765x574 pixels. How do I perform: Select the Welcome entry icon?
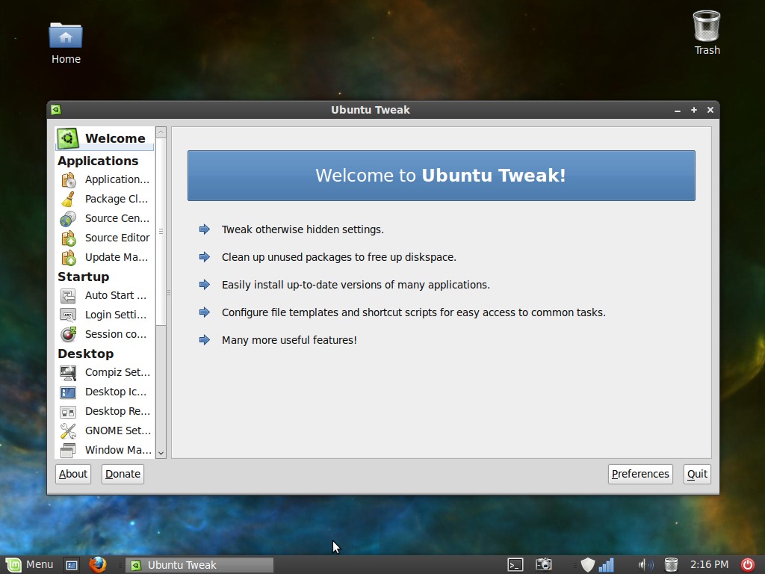(68, 138)
